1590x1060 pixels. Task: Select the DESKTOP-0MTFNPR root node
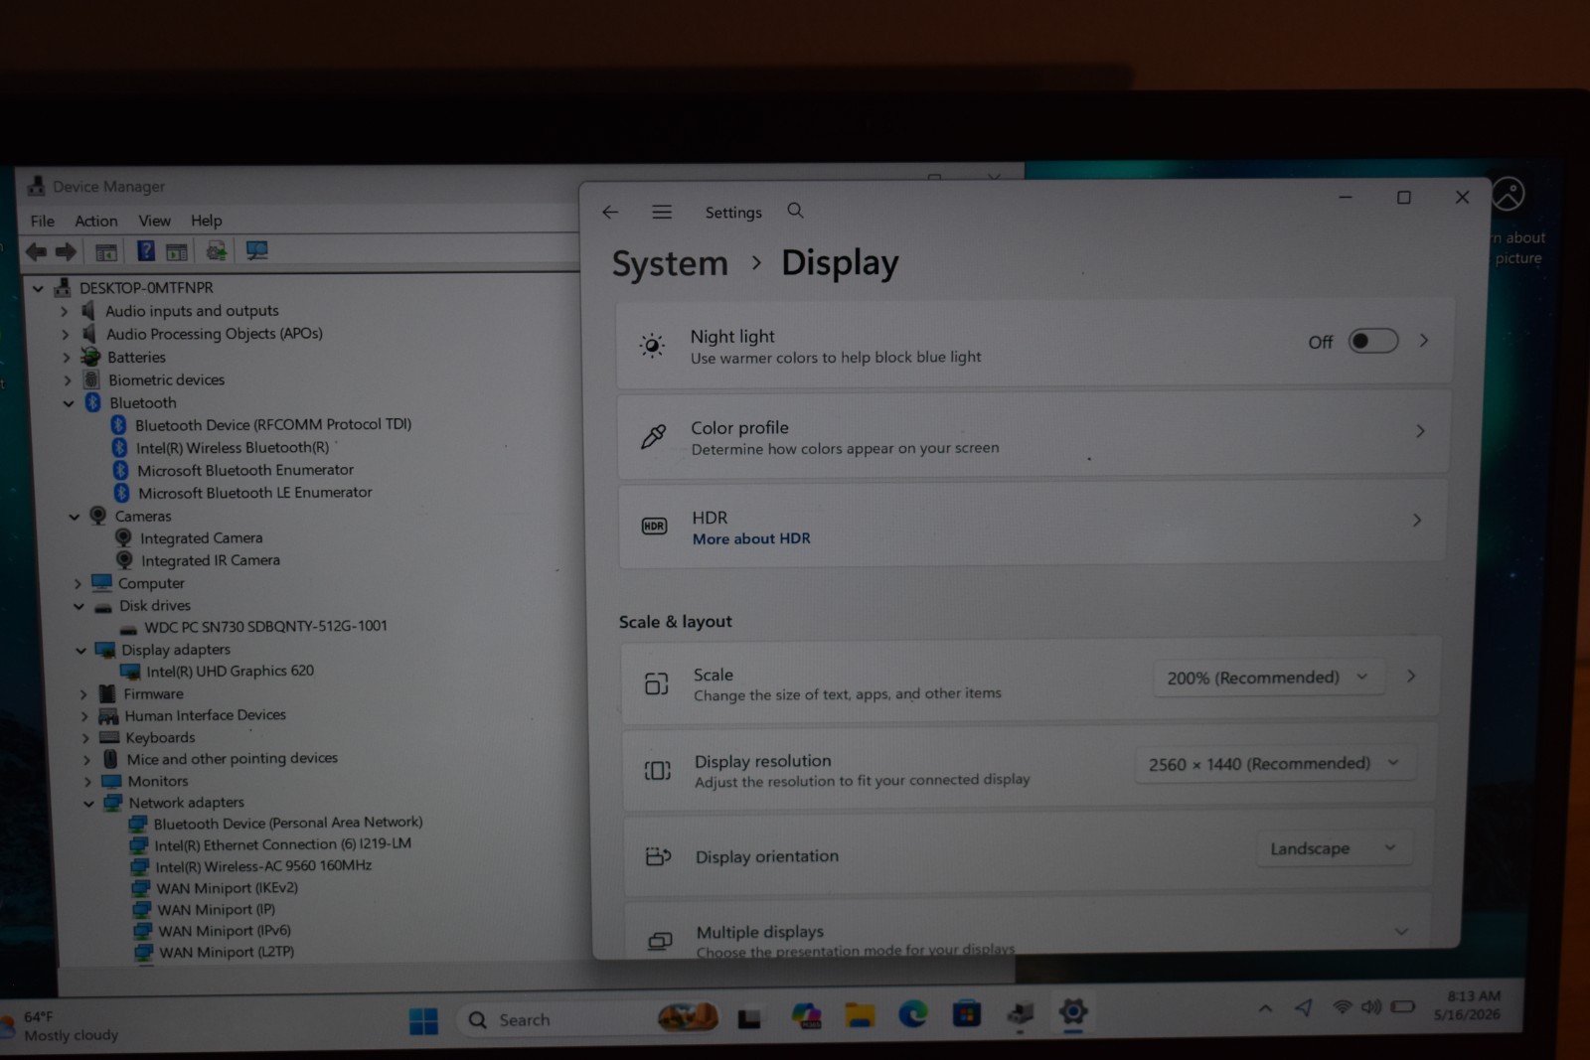146,288
